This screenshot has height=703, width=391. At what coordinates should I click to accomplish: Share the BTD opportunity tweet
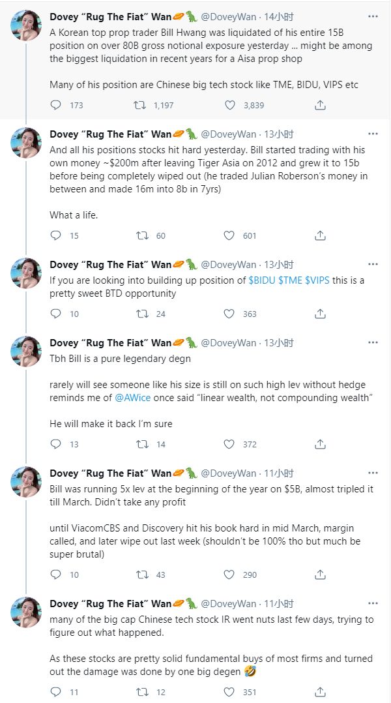click(320, 314)
